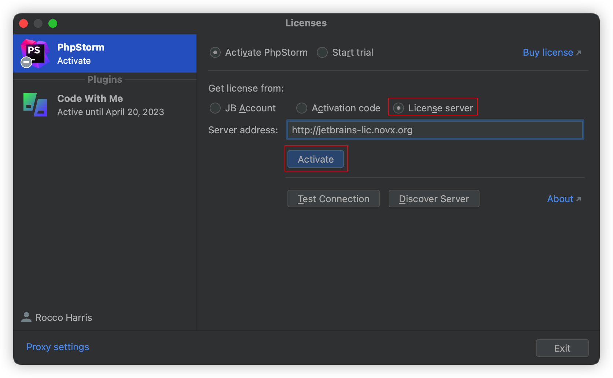The image size is (613, 378).
Task: Click the PhpStorm logo icon
Action: (x=34, y=53)
